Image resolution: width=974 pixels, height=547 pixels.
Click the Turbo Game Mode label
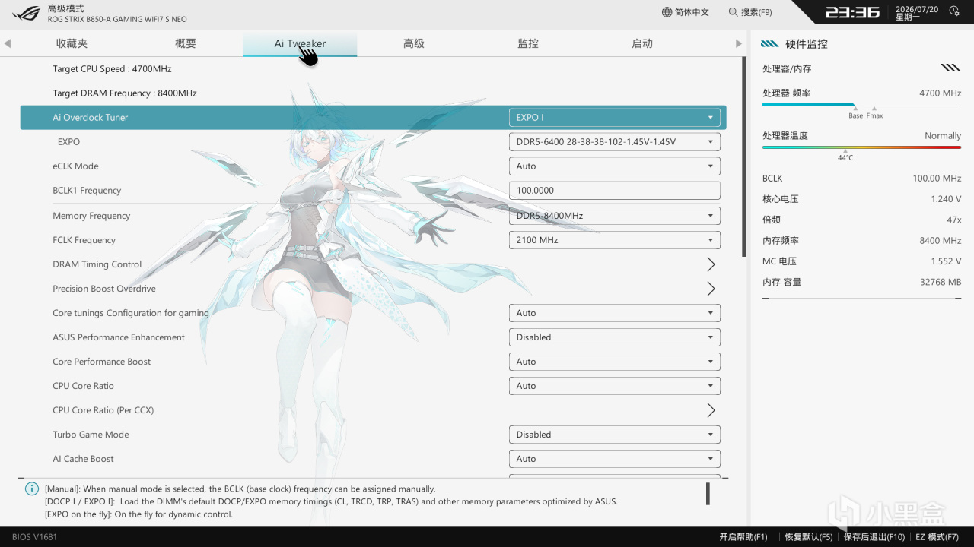(x=91, y=435)
